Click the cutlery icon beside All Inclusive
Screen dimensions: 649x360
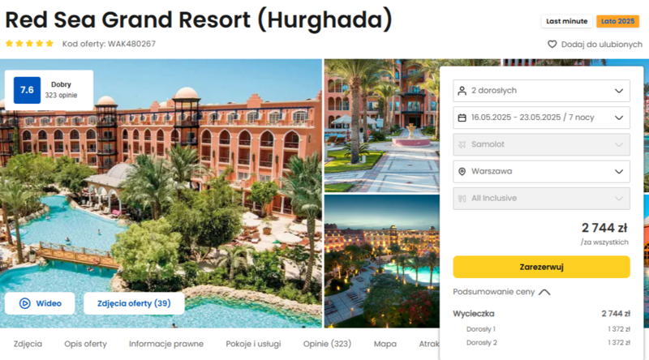[462, 198]
